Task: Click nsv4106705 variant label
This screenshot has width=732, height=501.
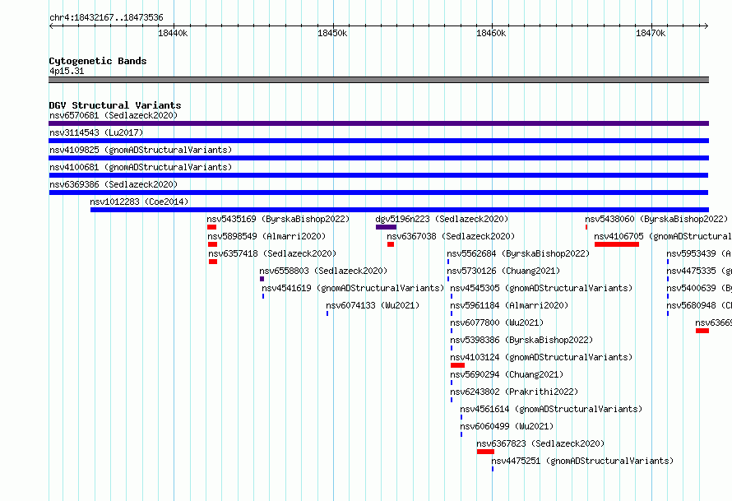Action: (662, 236)
